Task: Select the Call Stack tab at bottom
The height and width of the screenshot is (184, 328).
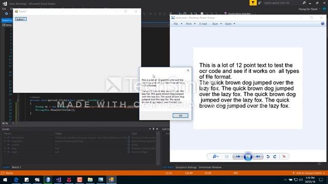Action: [168, 167]
